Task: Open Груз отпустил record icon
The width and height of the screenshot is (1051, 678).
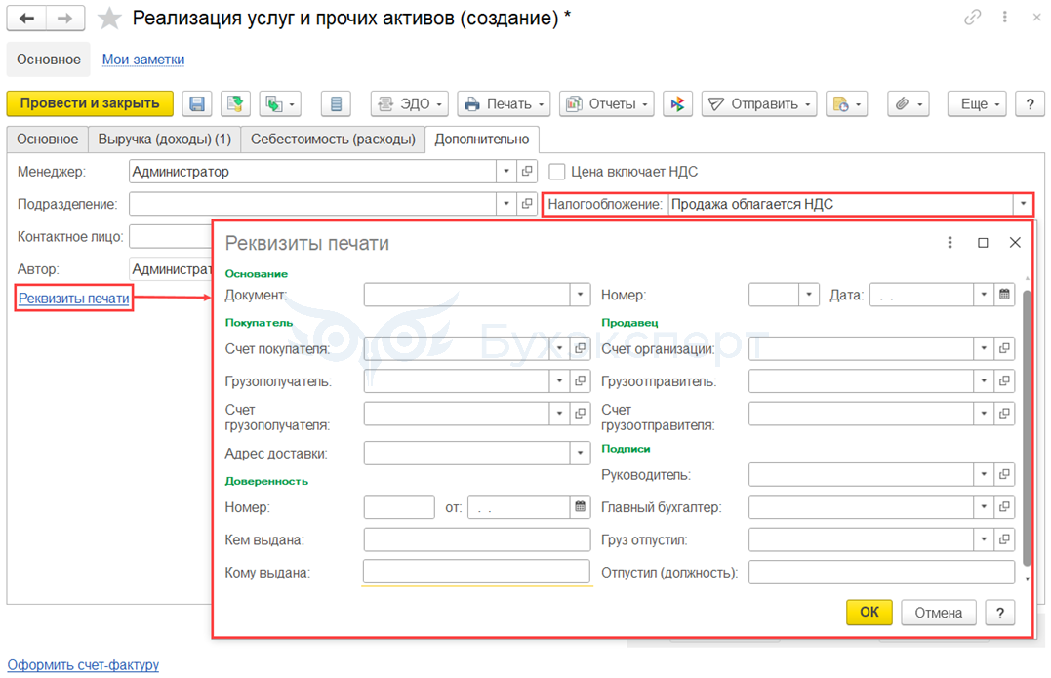Action: 1004,539
